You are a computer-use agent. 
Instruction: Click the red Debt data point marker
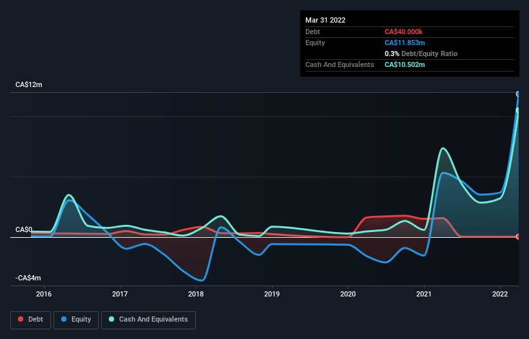tap(518, 237)
